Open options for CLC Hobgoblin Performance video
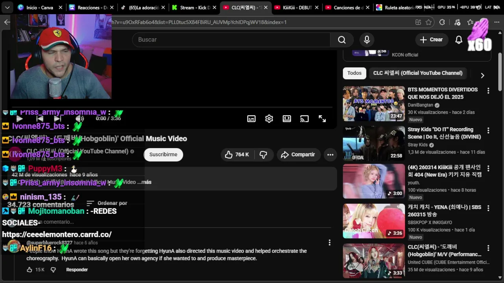This screenshot has height=283, width=504. (x=488, y=248)
